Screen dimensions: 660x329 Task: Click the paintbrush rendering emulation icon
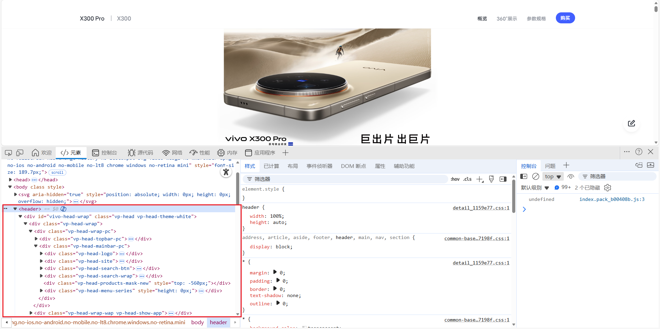click(491, 179)
